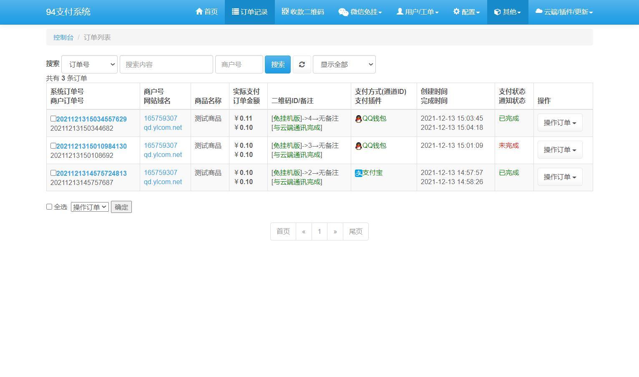639x377 pixels.
Task: Click the WeChat icon on 微信免挂
Action: coord(343,12)
